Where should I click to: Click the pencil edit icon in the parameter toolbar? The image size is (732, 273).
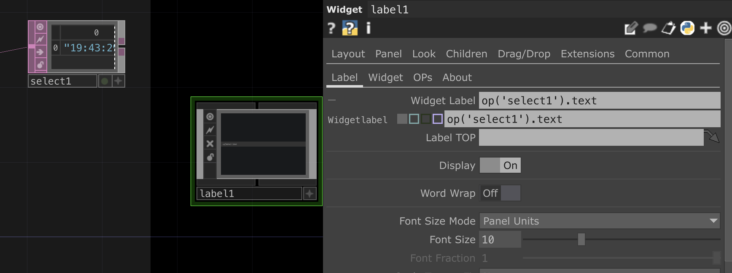(x=631, y=28)
